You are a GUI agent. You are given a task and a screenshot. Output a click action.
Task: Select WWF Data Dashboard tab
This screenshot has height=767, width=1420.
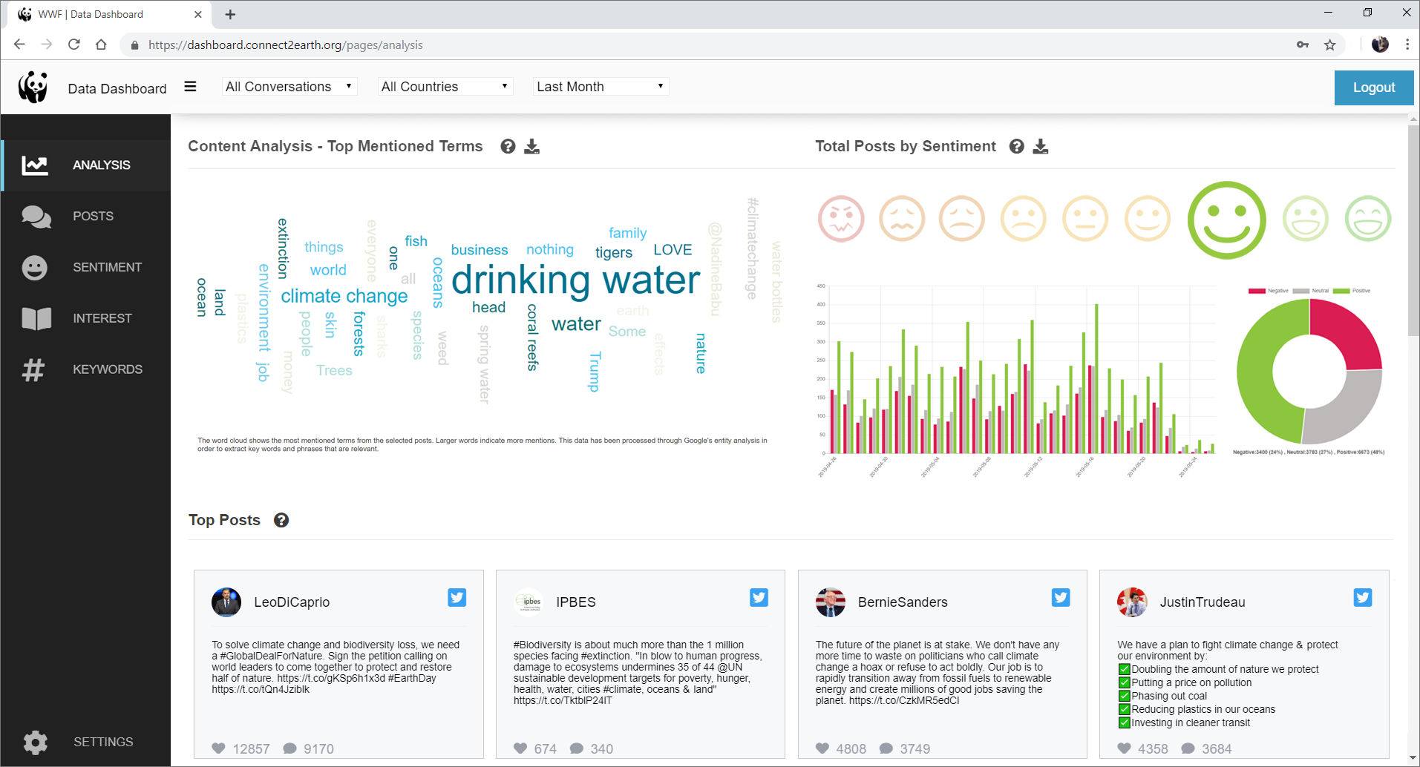[x=110, y=14]
